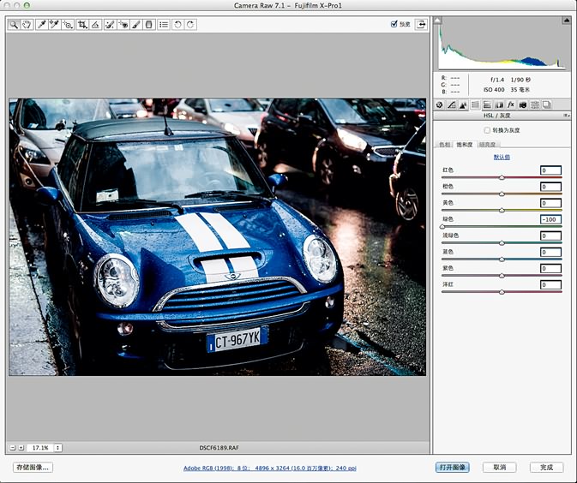
Task: Click the 洋红 saturation slider handle
Action: tap(502, 292)
